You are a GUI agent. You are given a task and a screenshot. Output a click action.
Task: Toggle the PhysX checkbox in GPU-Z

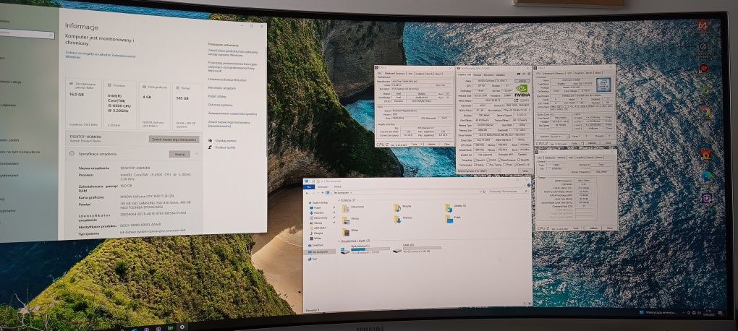point(504,165)
